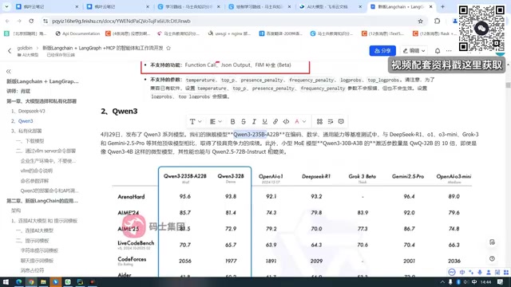Click the document history icon at right edge
This screenshot has width=511, height=287.
[x=492, y=242]
